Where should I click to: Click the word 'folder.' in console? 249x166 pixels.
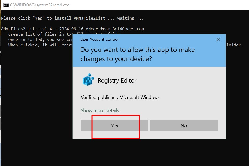(x=235, y=45)
